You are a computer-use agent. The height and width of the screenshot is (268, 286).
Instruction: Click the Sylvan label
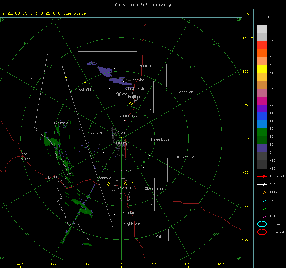tap(122, 94)
